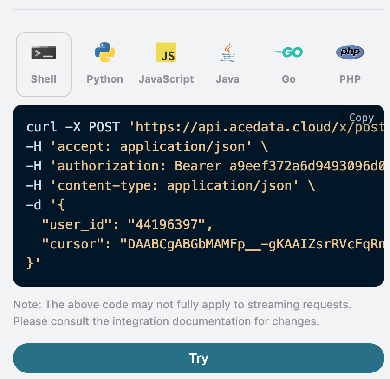The image size is (390, 379).
Task: Select the Python logo icon
Action: (105, 52)
